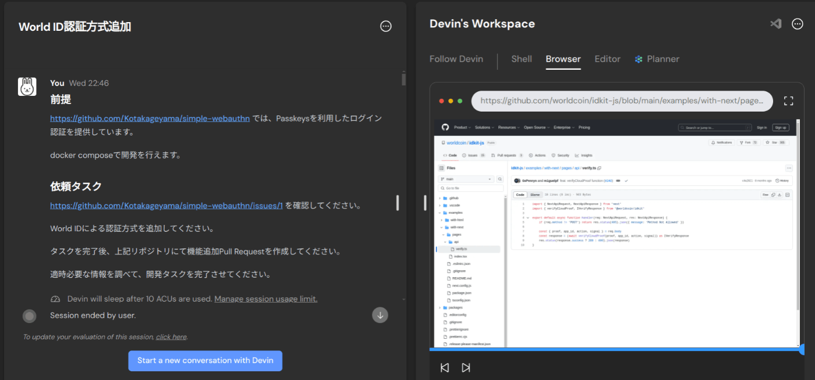
Task: Click the Fork 72 button
Action: [x=749, y=142]
